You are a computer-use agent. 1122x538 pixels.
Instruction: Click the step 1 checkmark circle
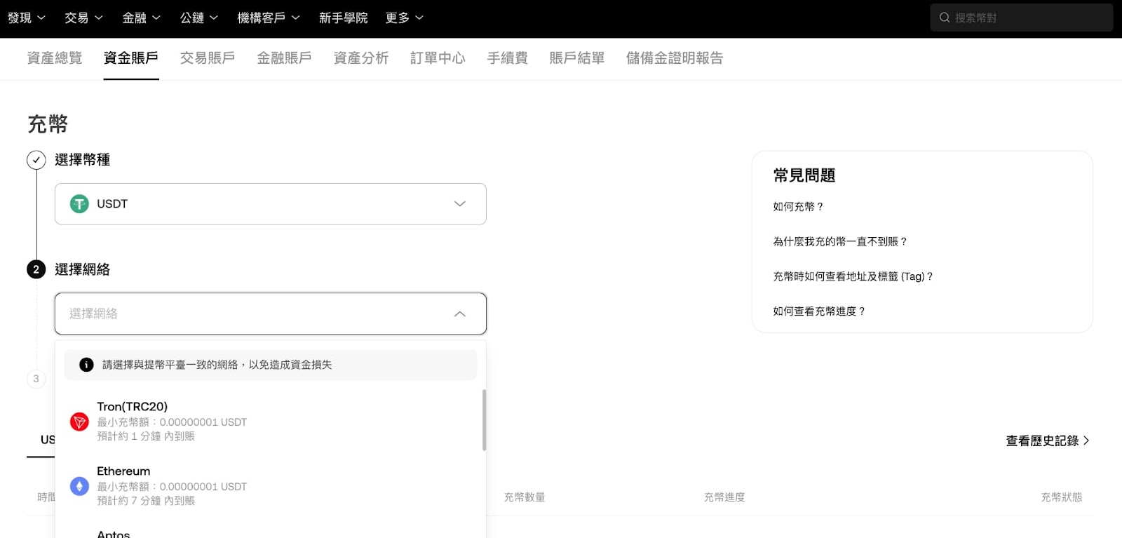pyautogui.click(x=36, y=160)
